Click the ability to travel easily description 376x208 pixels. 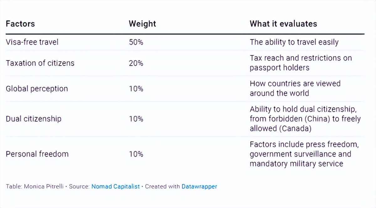[294, 42]
